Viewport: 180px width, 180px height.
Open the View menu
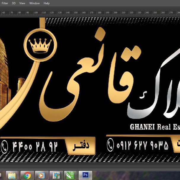[22, 3]
